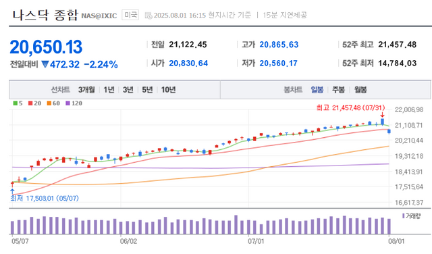Click the purple 120-day average legend swatch
This screenshot has width=432, height=254.
pyautogui.click(x=67, y=103)
